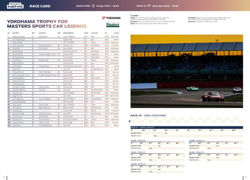Click 'RACE 10 · GRID POSITIONS' heading
This screenshot has height=180, width=250.
(x=148, y=116)
